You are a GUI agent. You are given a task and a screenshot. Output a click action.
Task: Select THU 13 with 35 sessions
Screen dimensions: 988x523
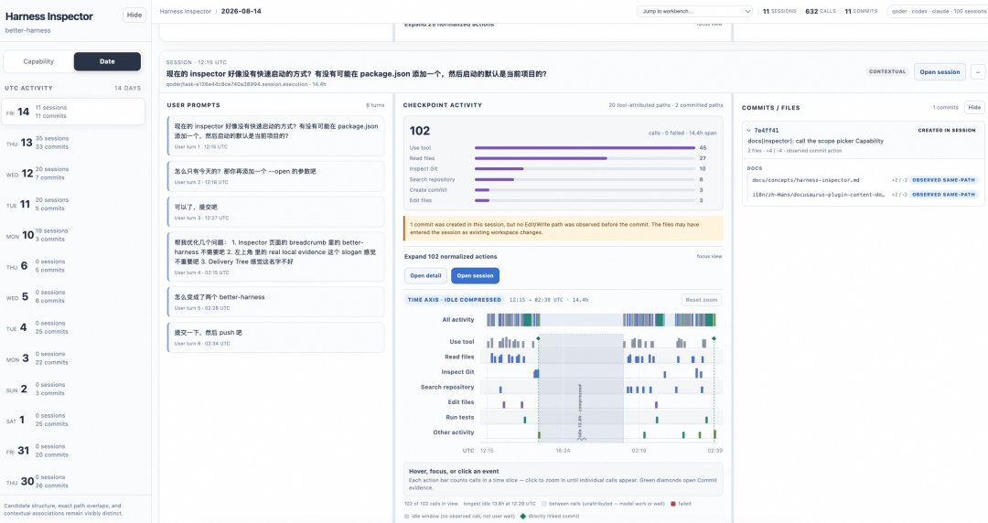73,143
